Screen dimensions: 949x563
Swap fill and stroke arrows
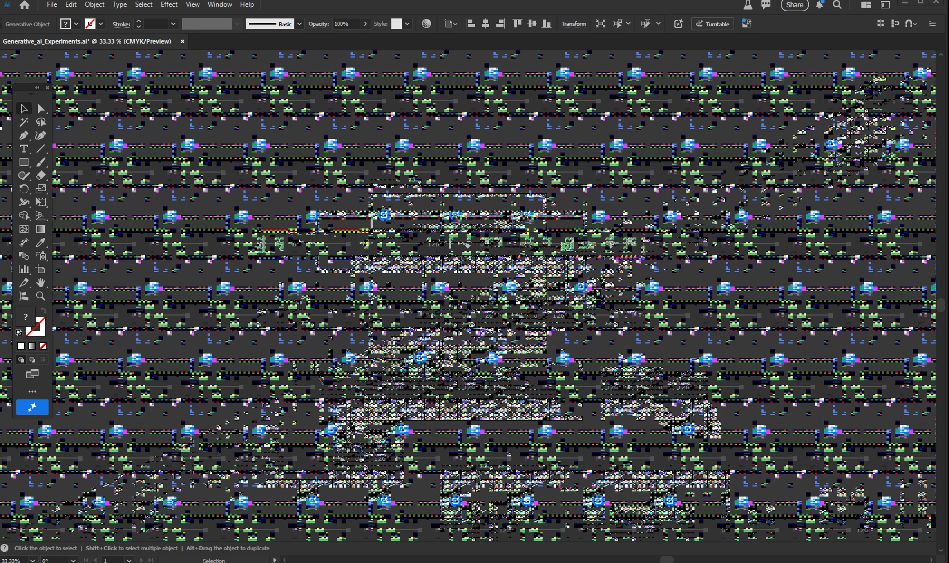[x=44, y=310]
